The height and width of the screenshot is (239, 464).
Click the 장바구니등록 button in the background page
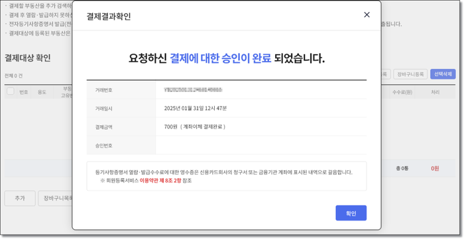coord(410,74)
